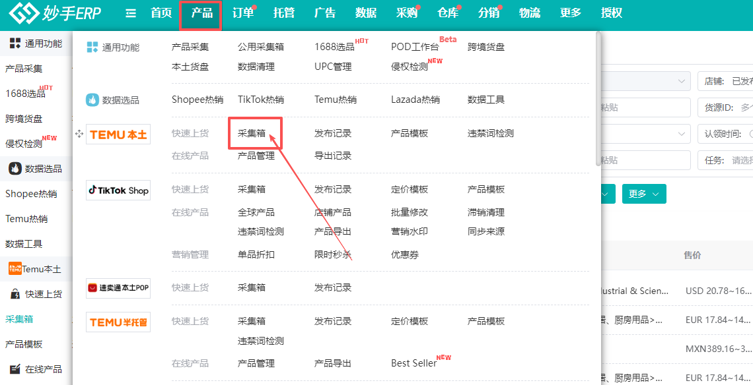This screenshot has width=753, height=385.
Task: Open the 订单 top navigation menu
Action: (243, 13)
